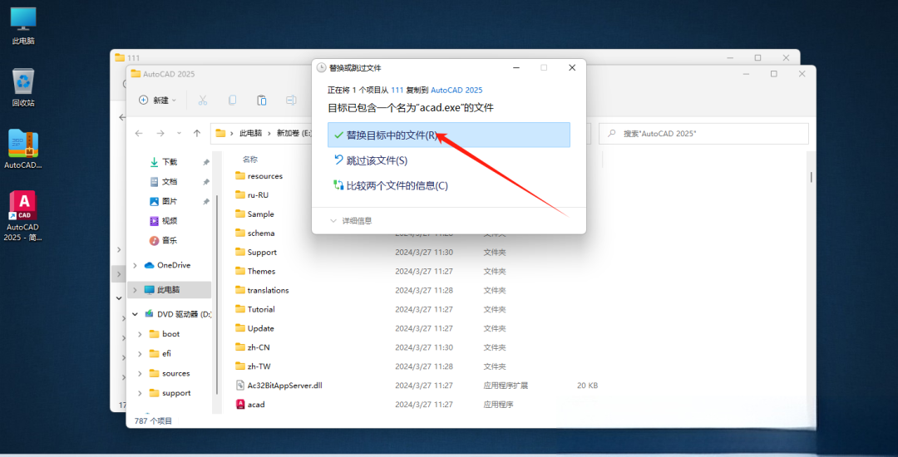
Task: Select the Support folder in file list
Action: coord(262,253)
